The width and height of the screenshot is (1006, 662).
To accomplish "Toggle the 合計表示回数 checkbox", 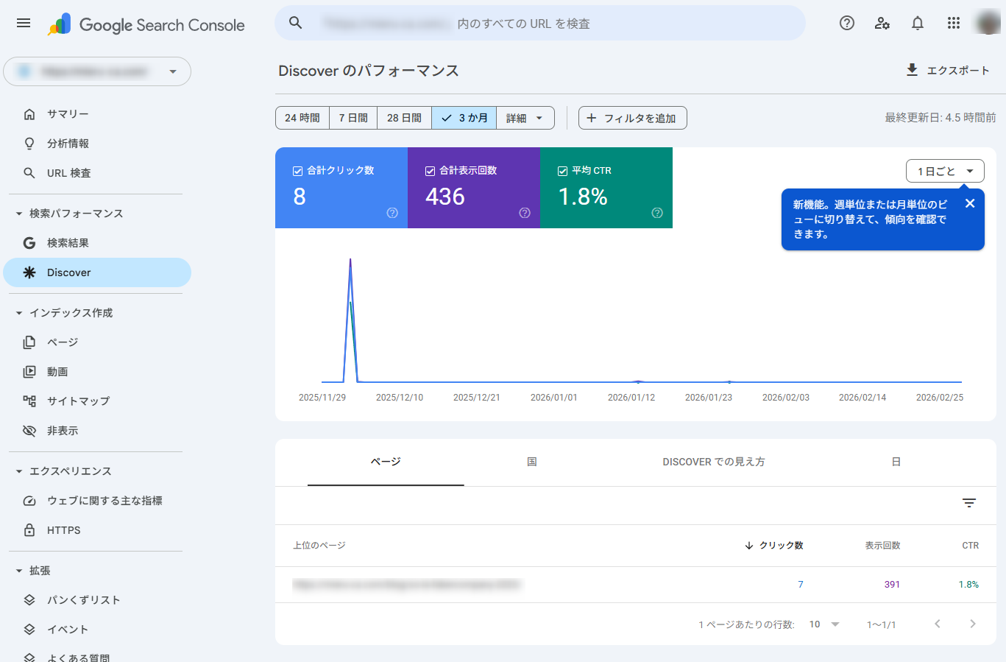I will tap(431, 171).
